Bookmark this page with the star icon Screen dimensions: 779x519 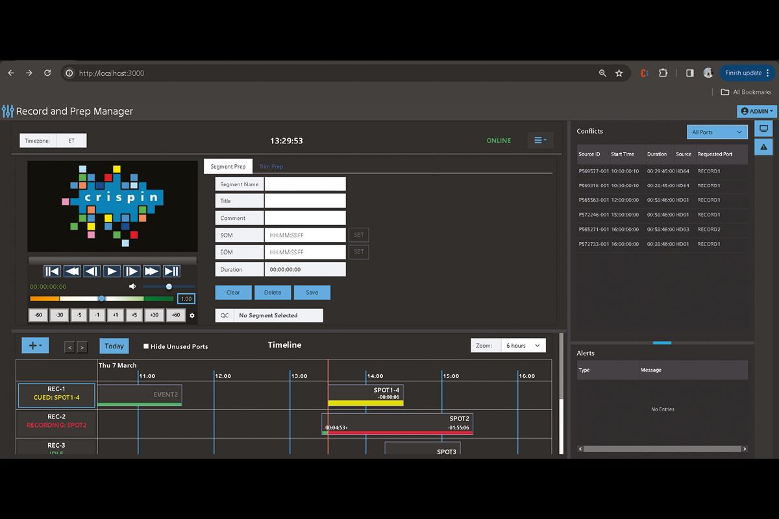619,73
